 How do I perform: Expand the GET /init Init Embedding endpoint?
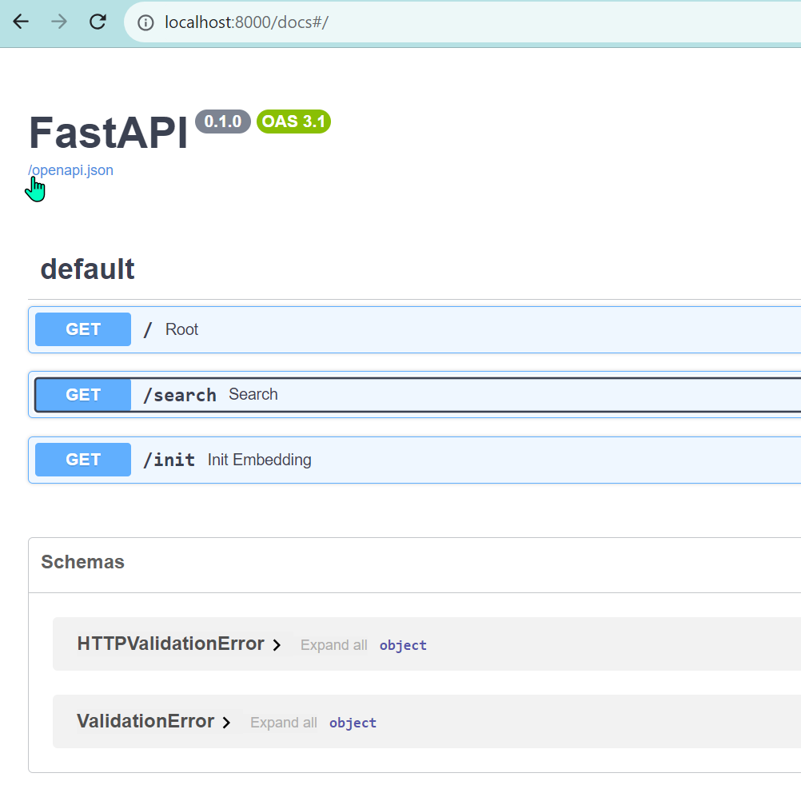(414, 460)
